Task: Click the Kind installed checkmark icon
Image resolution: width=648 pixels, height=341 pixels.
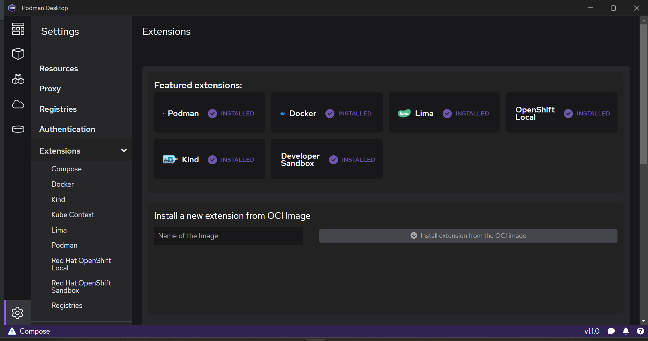Action: pos(212,160)
